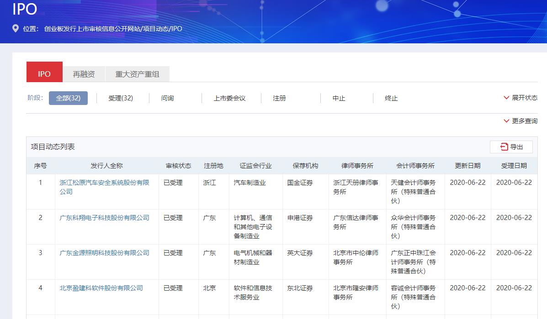
Task: Open 广东金源照明科技股份有限公司 link
Action: pos(104,253)
